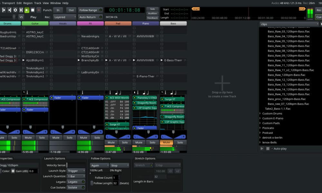322x193 pixels.
Task: Launch the E-Piano-Ther clip in Piano
Action: coord(134,76)
